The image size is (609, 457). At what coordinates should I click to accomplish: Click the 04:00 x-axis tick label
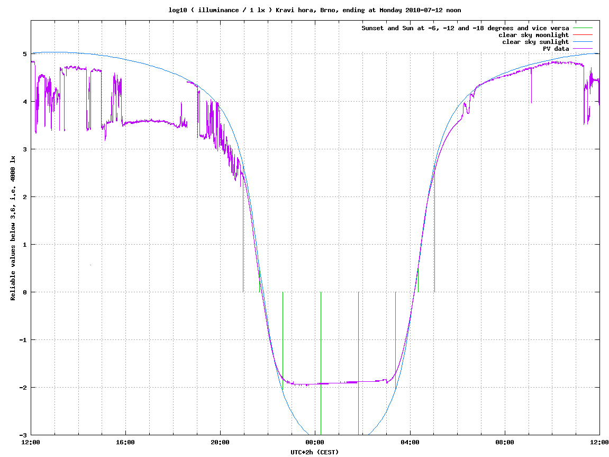(x=410, y=442)
